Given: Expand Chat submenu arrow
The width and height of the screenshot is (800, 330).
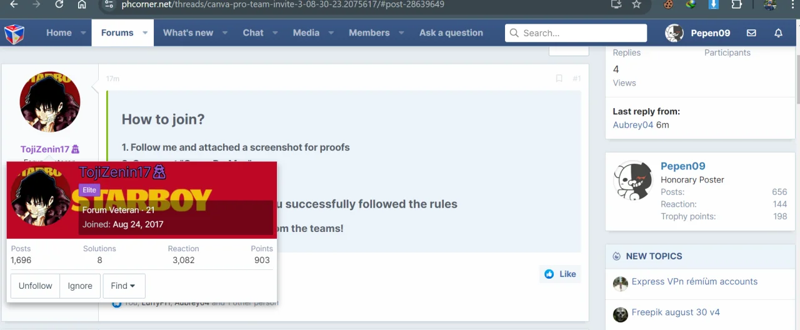Looking at the screenshot, I should pyautogui.click(x=276, y=33).
